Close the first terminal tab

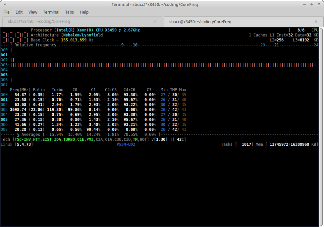click(155, 22)
